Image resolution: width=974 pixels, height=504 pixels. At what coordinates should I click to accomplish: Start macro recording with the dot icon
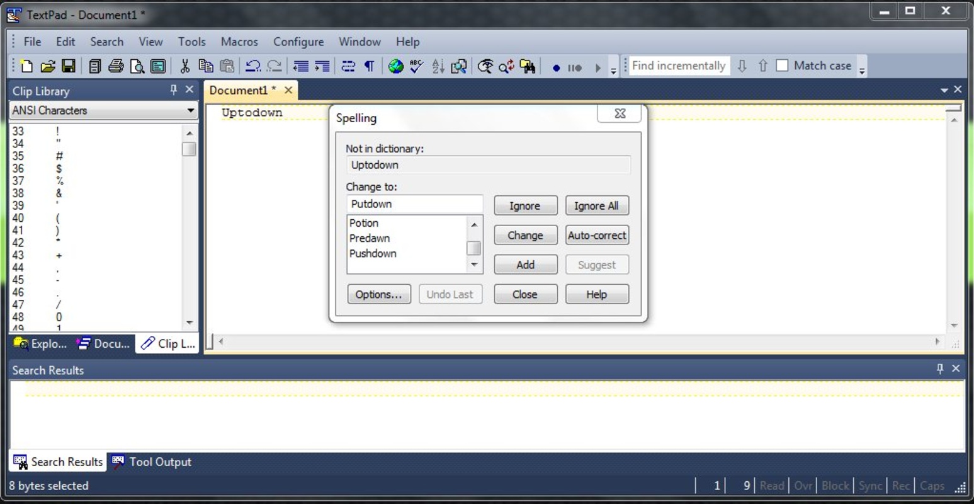(x=556, y=67)
